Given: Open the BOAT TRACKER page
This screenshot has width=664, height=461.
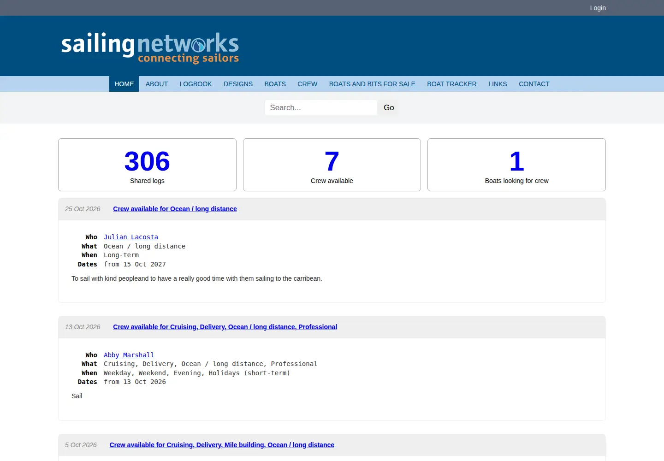Looking at the screenshot, I should [x=452, y=84].
